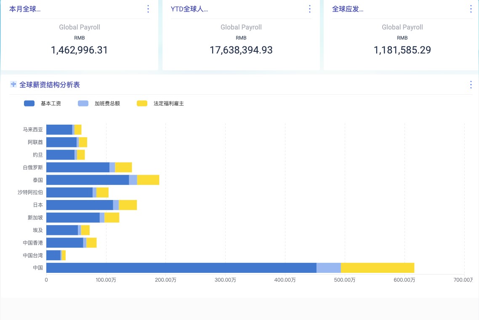The image size is (479, 320).
Task: Click the YTD全球人 card title
Action: click(x=189, y=9)
